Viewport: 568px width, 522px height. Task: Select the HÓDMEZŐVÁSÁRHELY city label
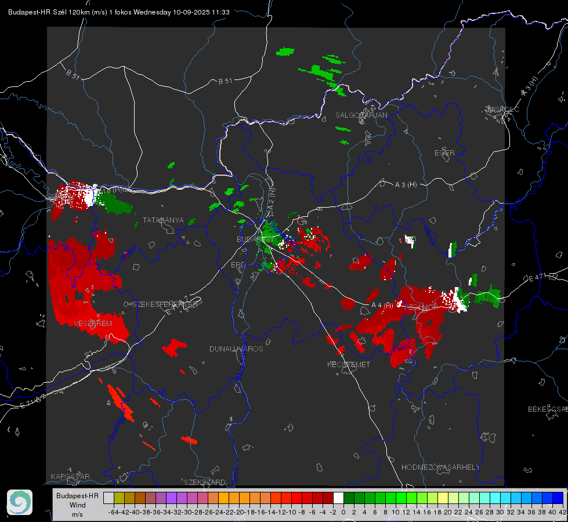(440, 467)
